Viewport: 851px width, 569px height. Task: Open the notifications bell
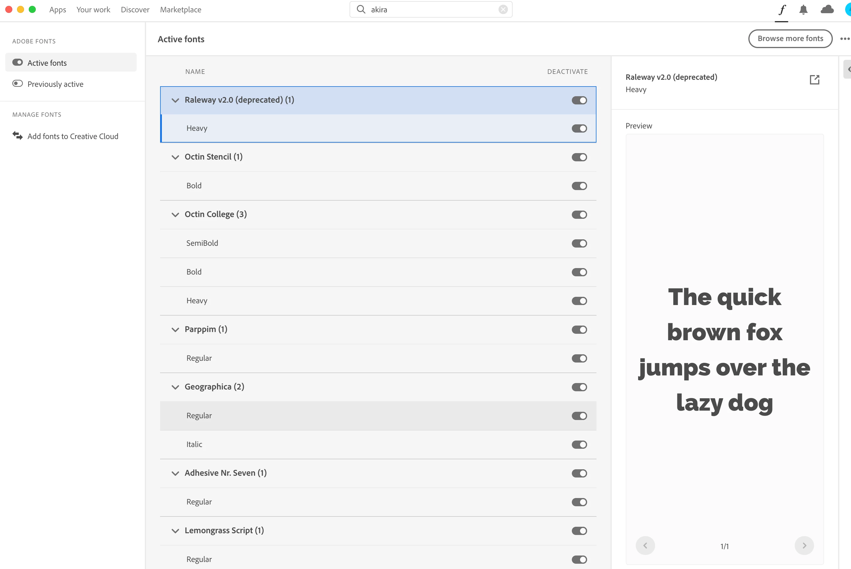coord(803,9)
